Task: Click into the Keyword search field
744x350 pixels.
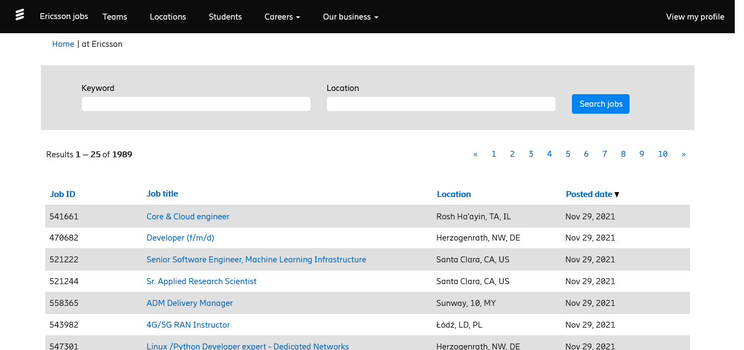Action: coord(196,104)
